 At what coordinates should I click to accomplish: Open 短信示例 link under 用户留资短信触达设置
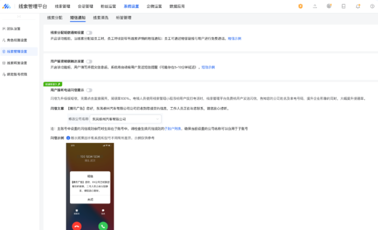coord(208,68)
